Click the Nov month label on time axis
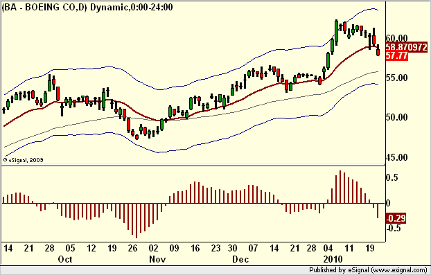 click(157, 259)
